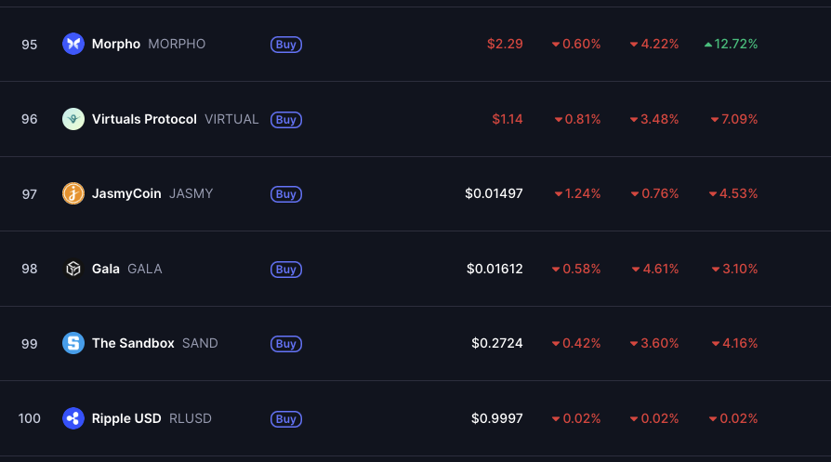Click the Ripple USD coin icon
Screen dimensions: 831x462
point(73,418)
